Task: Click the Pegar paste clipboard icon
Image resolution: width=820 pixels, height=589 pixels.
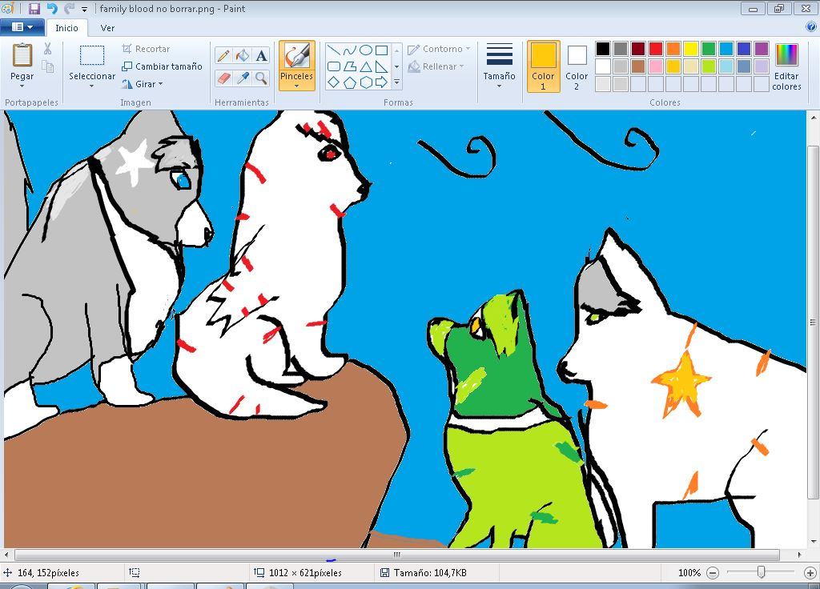Action: coord(22,55)
